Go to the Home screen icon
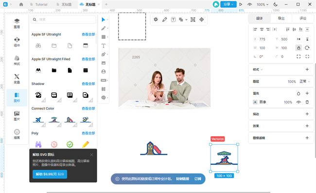The height and width of the screenshot is (193, 316). click(x=21, y=4)
